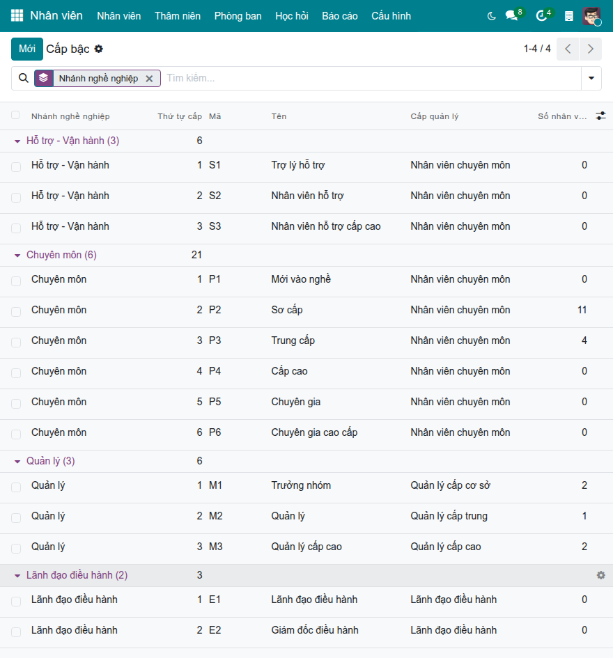Toggle the select-all header checkbox
This screenshot has height=658, width=613.
point(15,116)
